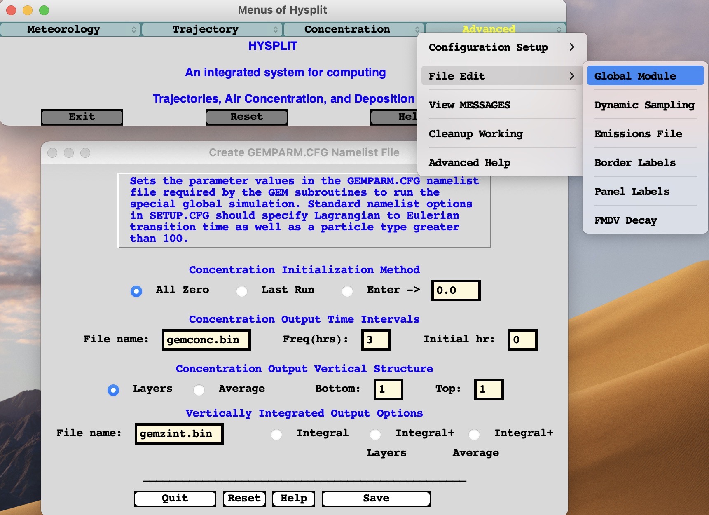Select FMDV Decay submenu item

click(x=645, y=220)
